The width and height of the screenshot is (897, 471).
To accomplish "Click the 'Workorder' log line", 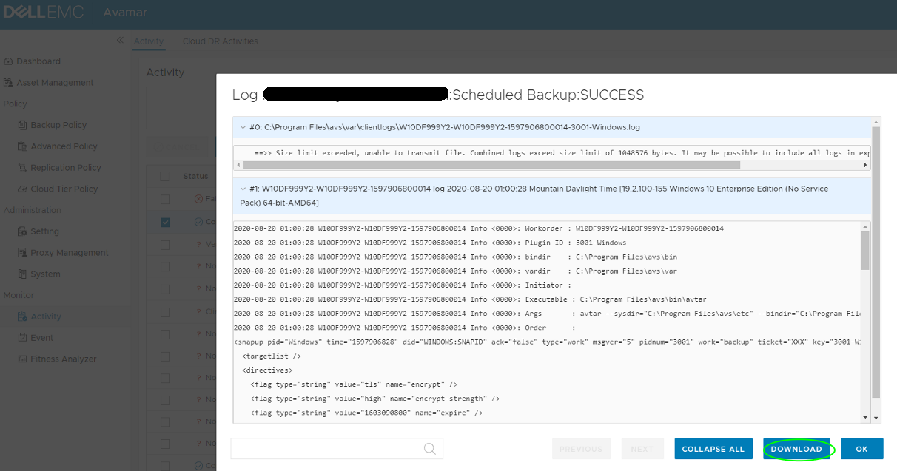I will pyautogui.click(x=478, y=228).
